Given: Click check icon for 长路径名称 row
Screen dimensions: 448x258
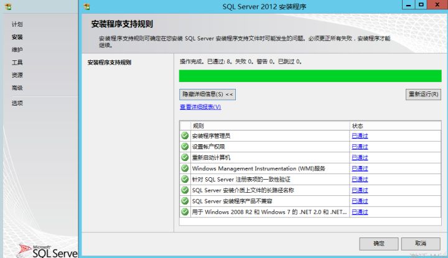Looking at the screenshot, I should point(185,190).
